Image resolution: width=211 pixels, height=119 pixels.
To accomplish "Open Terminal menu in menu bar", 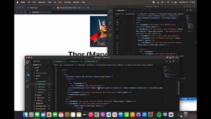I will click(67, 2).
